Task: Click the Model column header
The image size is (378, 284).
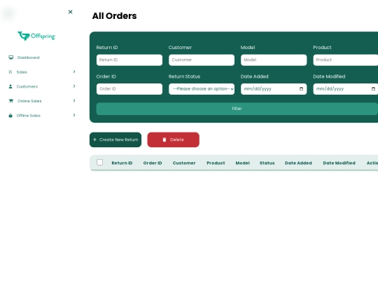Action: (242, 163)
